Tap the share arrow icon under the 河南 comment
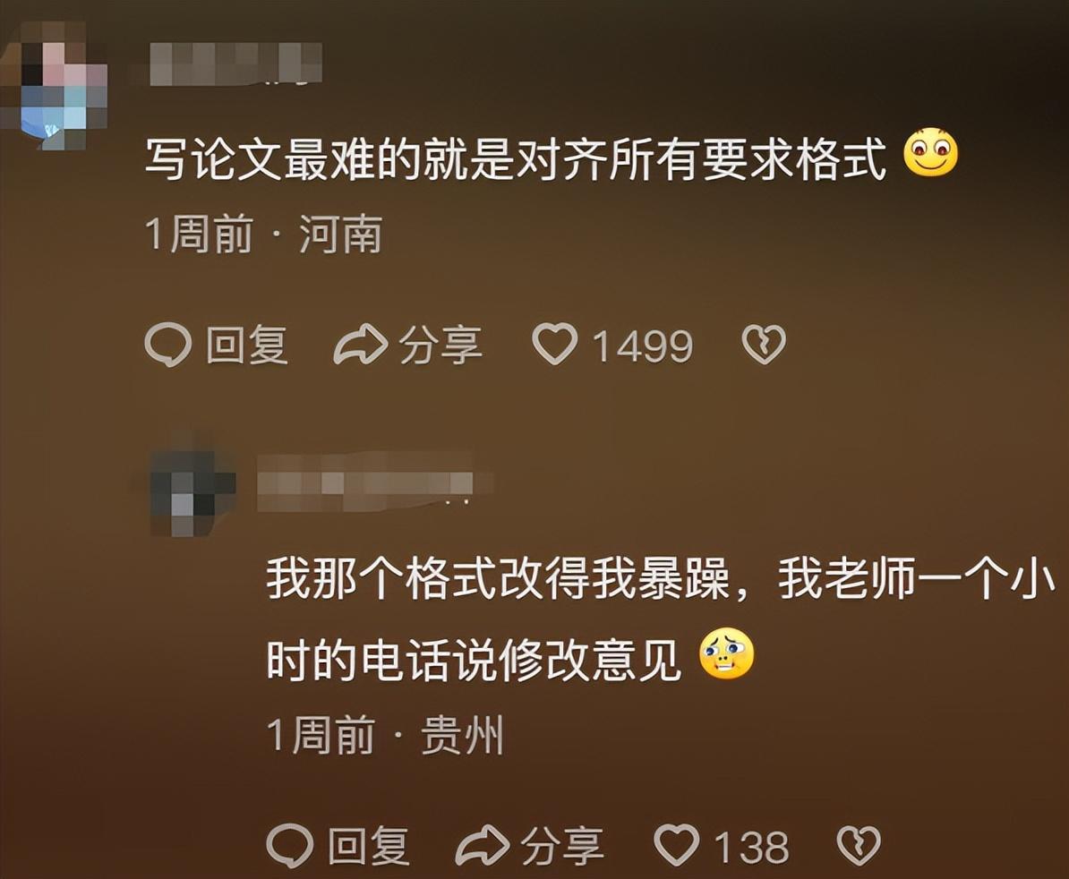The width and height of the screenshot is (1069, 879). pos(360,345)
